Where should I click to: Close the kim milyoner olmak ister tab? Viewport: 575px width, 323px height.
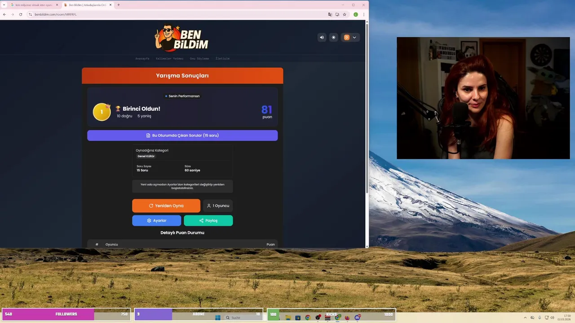57,5
